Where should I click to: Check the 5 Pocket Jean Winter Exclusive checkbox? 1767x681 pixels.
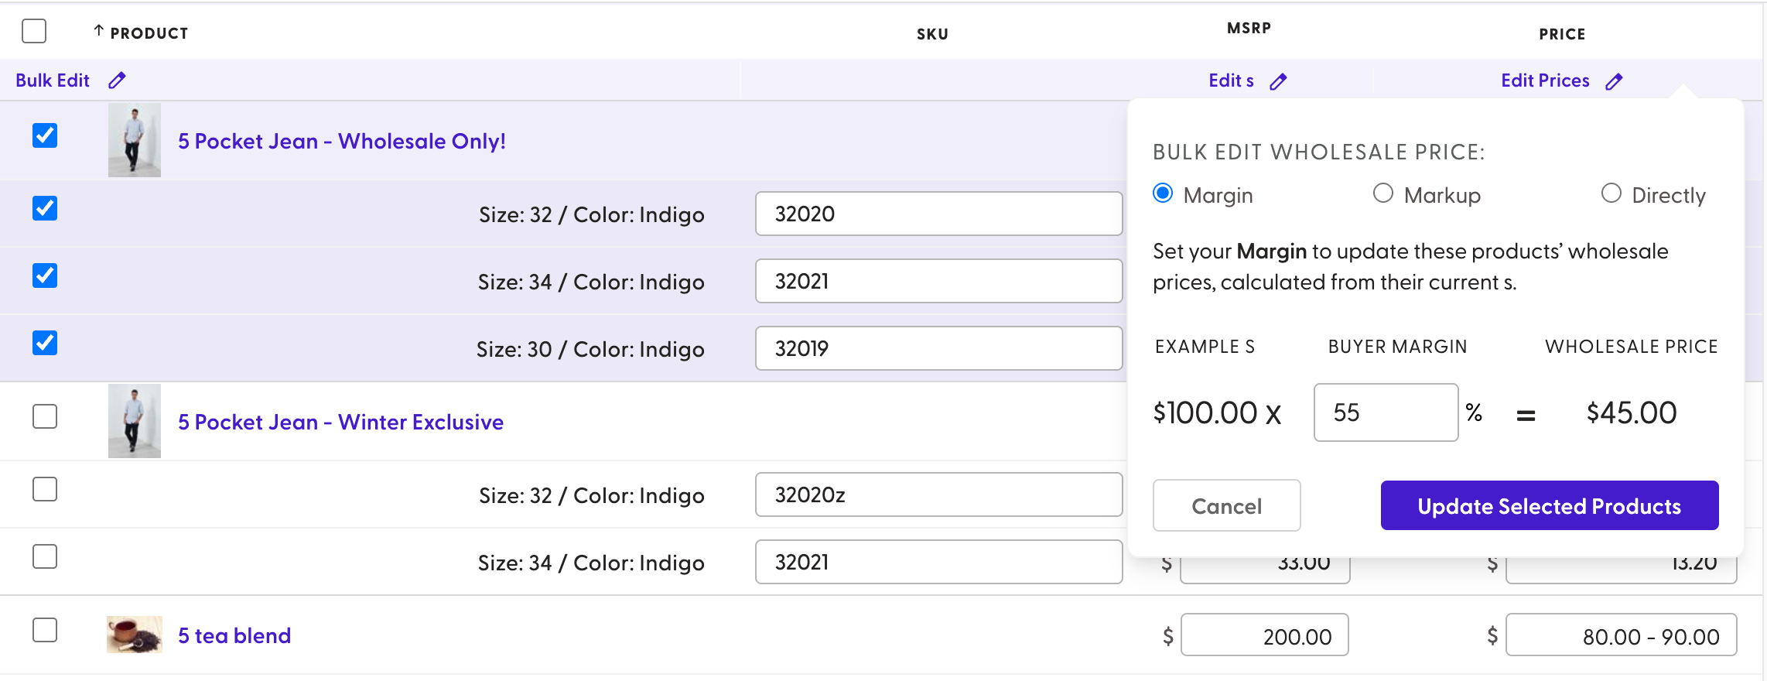(45, 416)
